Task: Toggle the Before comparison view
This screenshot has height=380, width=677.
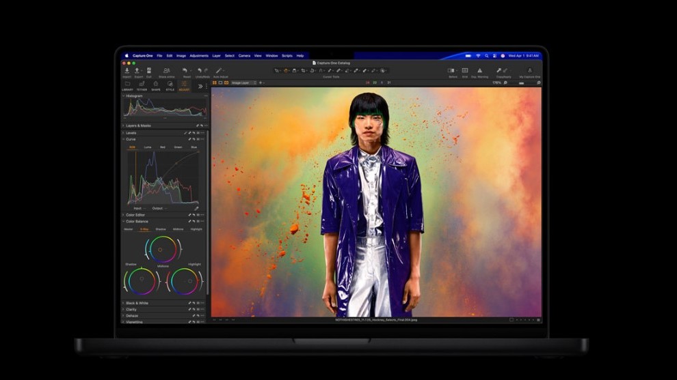Action: tap(451, 70)
